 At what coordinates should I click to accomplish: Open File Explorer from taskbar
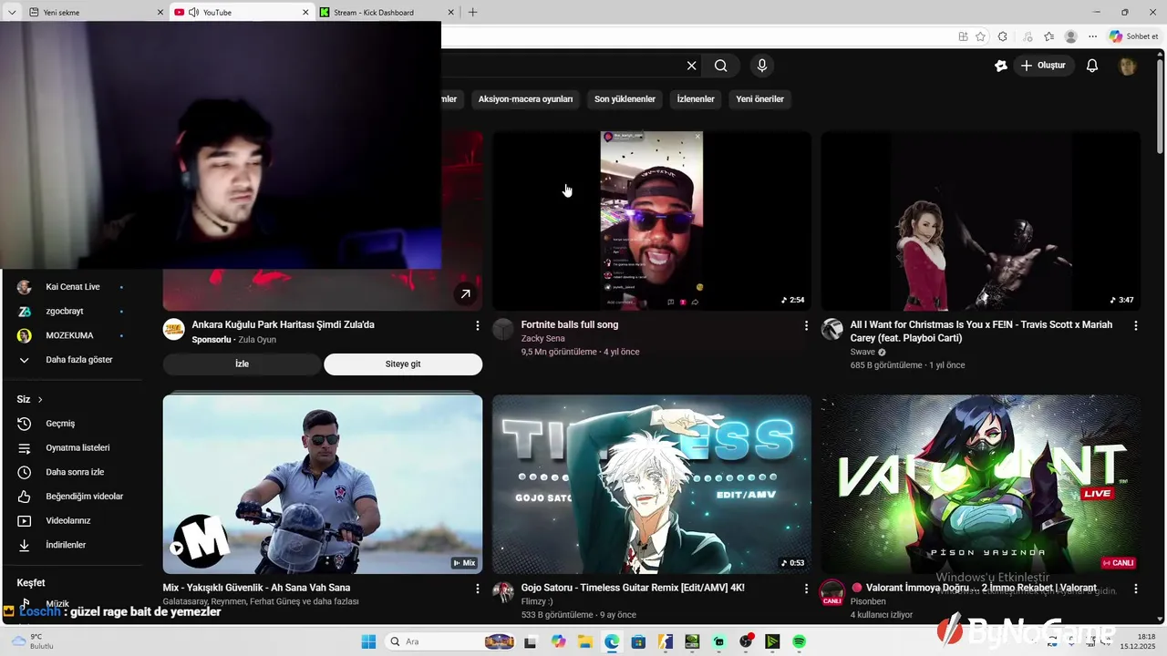point(584,641)
